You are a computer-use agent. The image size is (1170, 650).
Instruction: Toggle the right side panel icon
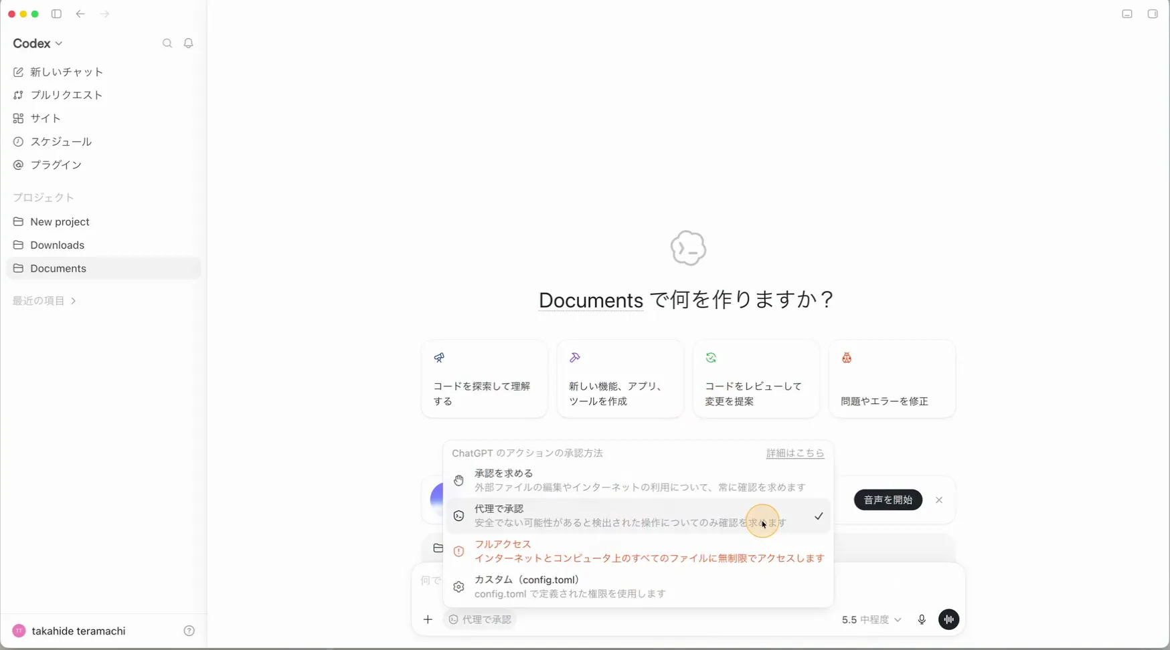(x=1153, y=14)
